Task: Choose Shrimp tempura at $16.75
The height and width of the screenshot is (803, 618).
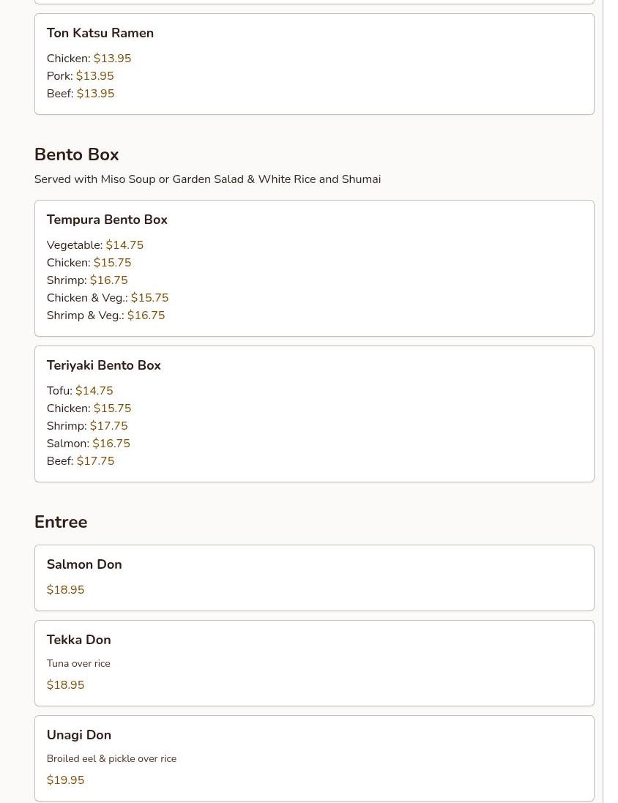Action: pos(86,280)
